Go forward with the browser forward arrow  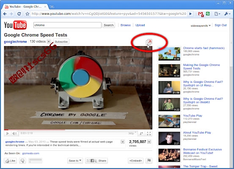tap(11, 14)
